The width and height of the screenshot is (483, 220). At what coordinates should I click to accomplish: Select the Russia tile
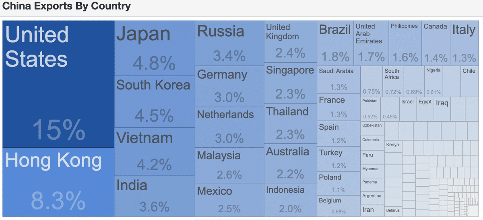[229, 43]
